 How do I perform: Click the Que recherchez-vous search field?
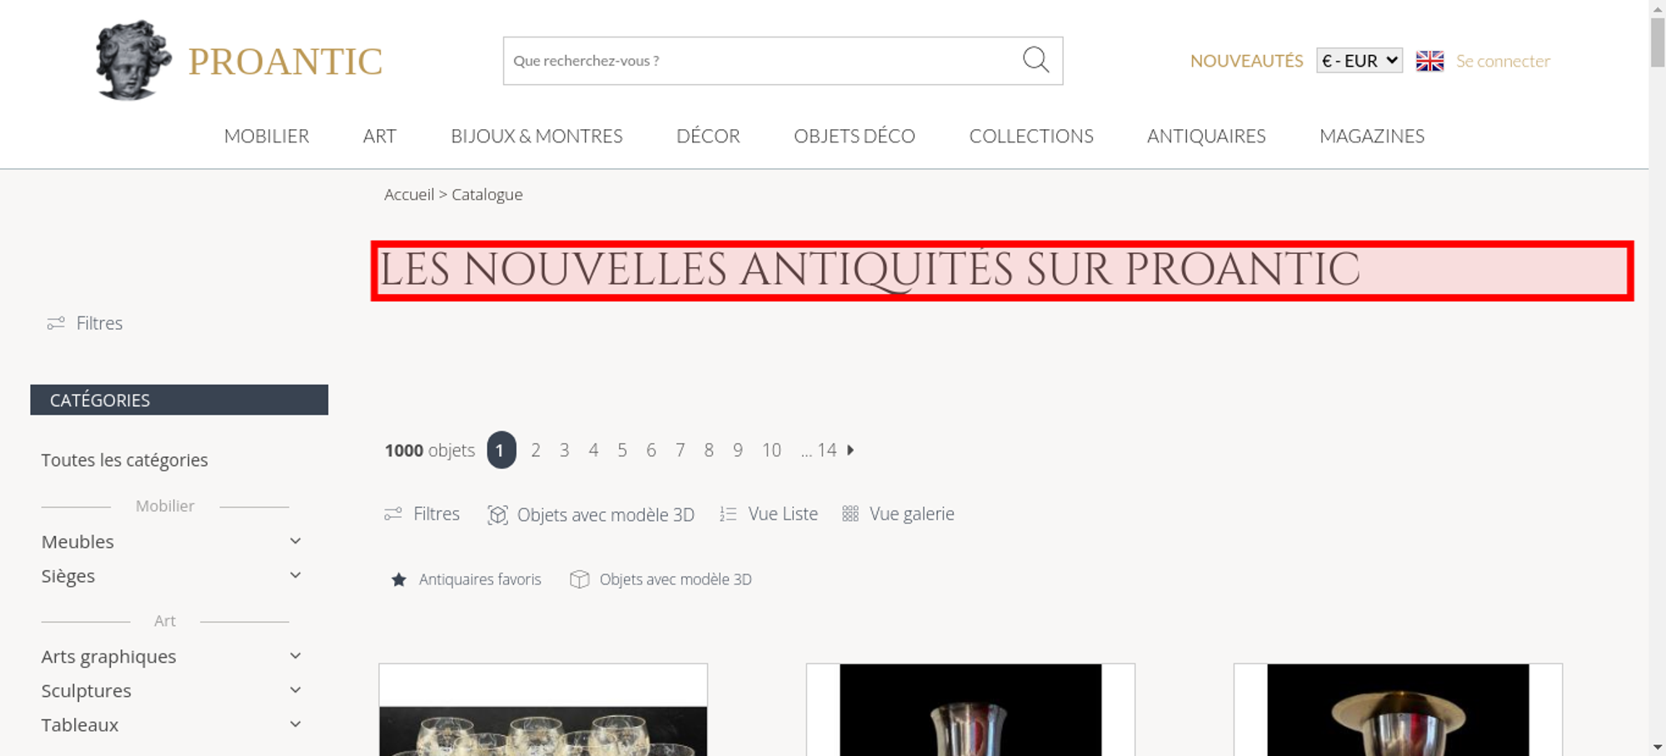coord(762,61)
